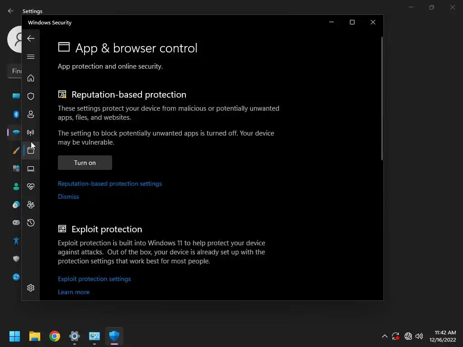
Task: Click the Reputation-based protection warning icon
Action: tap(62, 94)
